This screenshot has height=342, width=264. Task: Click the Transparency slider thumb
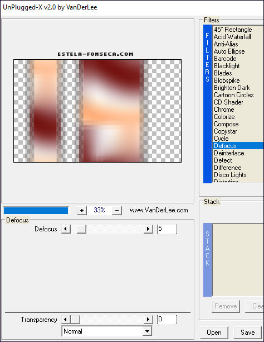75,320
